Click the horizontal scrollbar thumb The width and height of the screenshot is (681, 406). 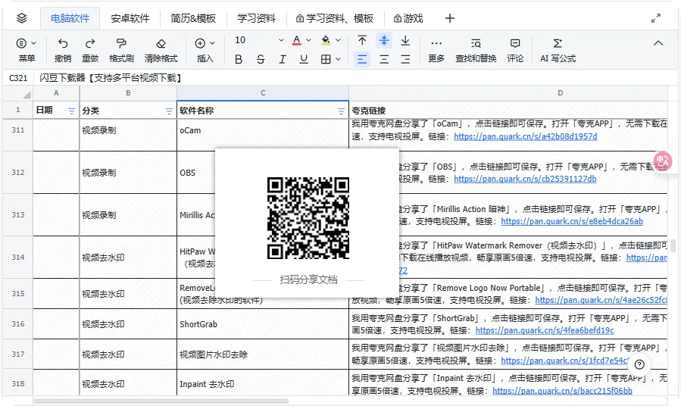(161, 401)
